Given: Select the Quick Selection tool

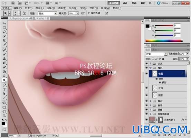Looking at the screenshot, I should [4, 36].
